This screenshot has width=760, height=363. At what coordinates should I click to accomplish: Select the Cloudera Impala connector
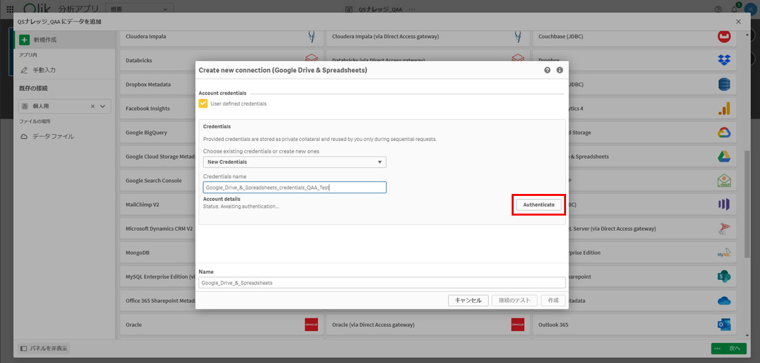(221, 36)
